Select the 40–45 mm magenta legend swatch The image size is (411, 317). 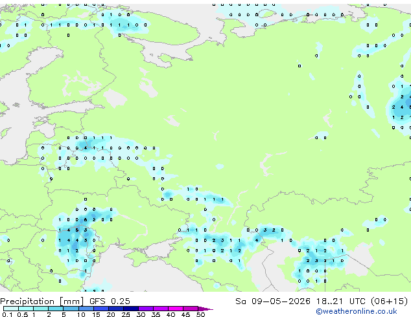(176, 309)
